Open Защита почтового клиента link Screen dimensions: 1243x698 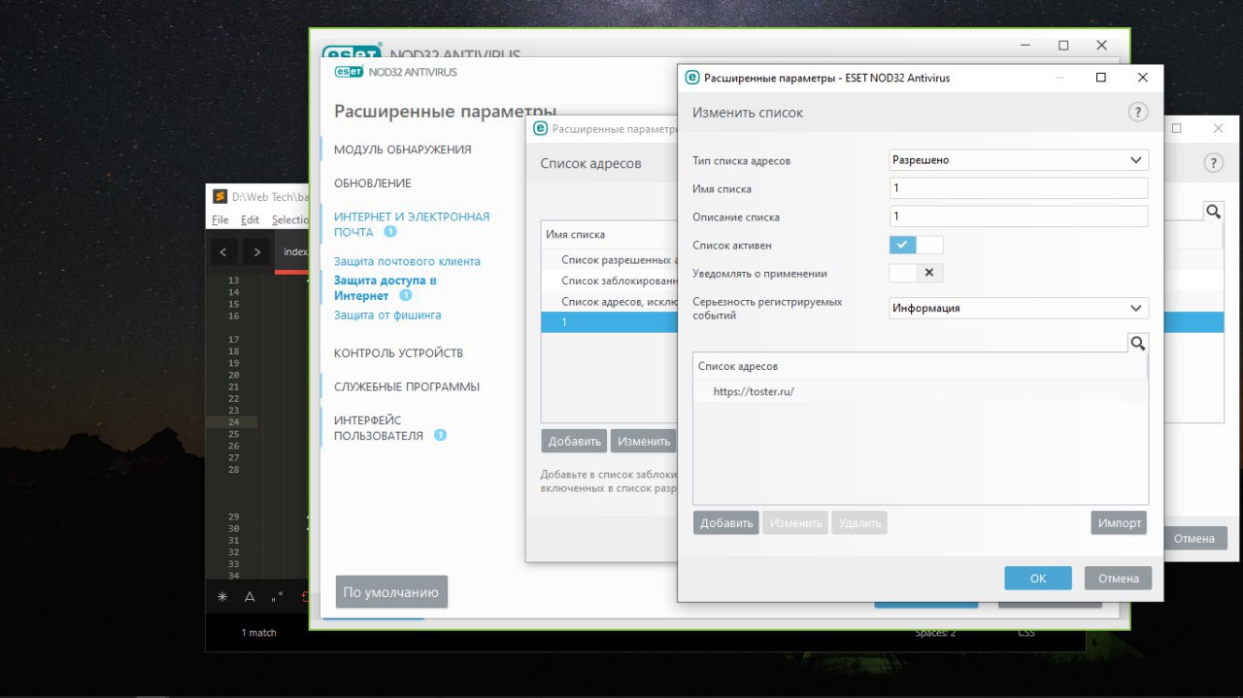(x=407, y=262)
